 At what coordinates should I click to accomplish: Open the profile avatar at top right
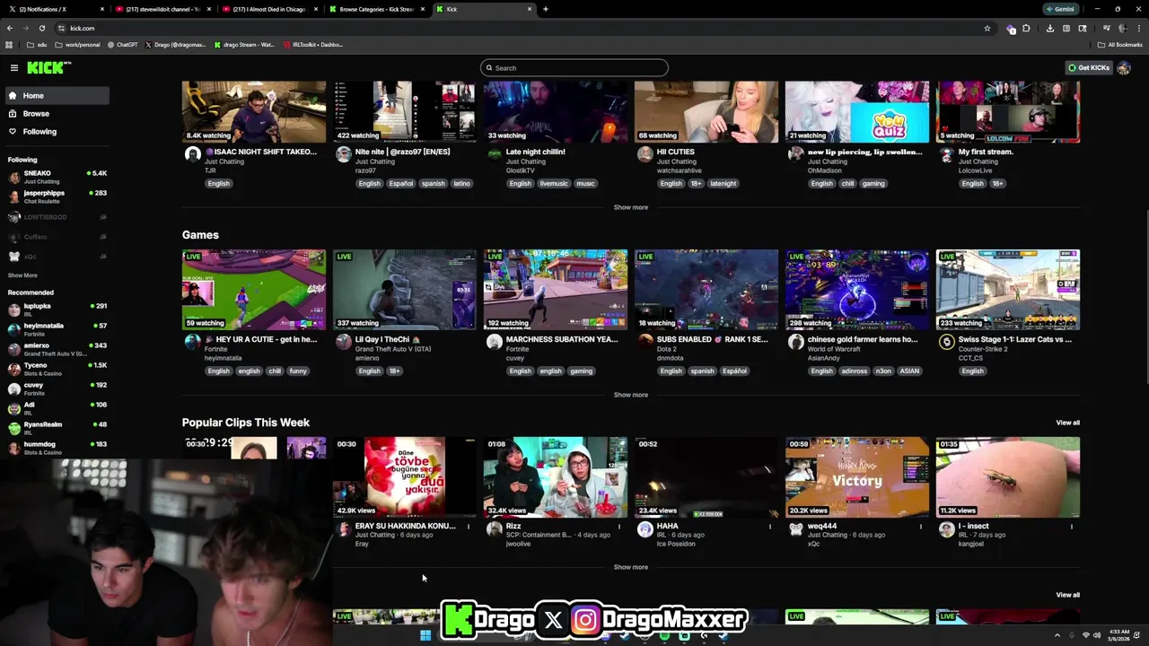(x=1124, y=67)
